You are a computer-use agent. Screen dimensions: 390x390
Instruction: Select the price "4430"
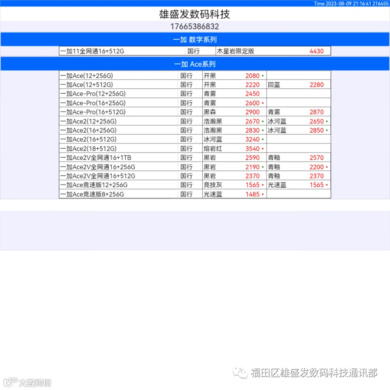316,51
